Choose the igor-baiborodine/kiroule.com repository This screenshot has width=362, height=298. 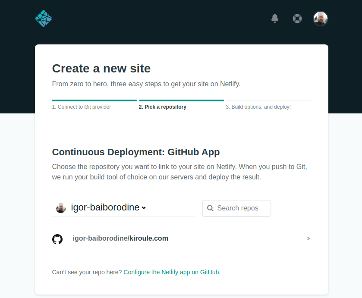[181, 238]
